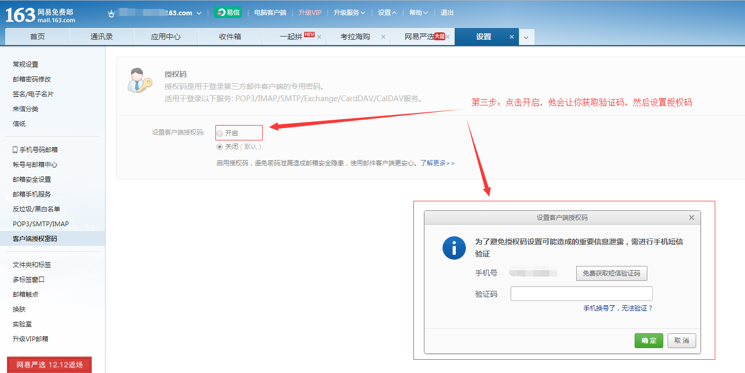Open the 帮助 dropdown menu

(418, 12)
